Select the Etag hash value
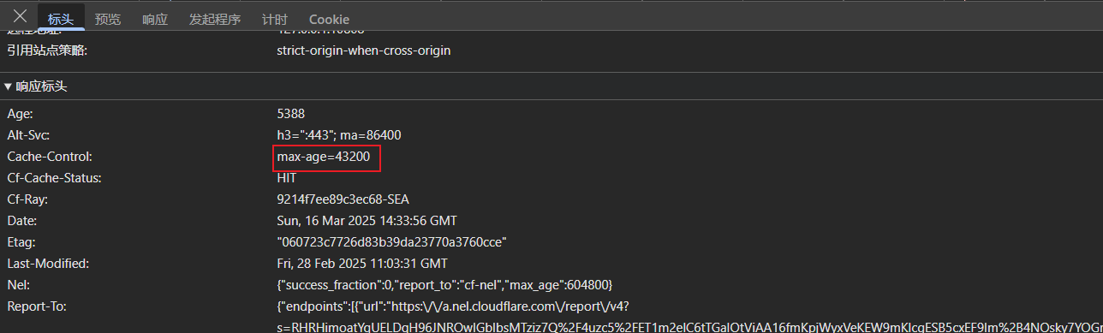The image size is (1103, 333). [392, 242]
